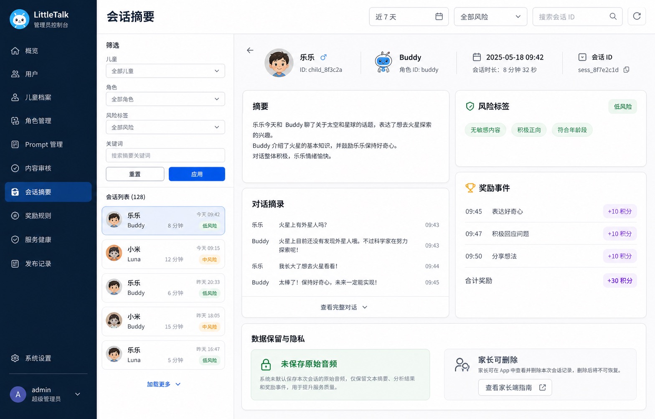Screen dimensions: 655x419
Task: Click the search magnifier in 搜索会话 ID box
Action: coord(613,16)
